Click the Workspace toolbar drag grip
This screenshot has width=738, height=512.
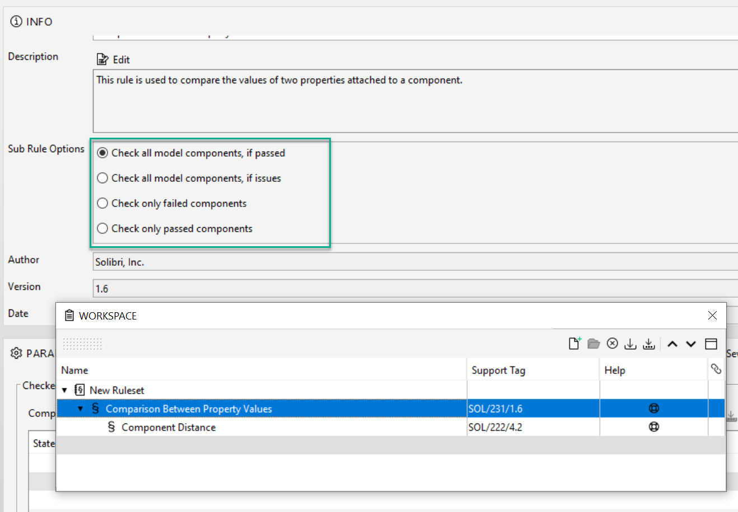click(x=82, y=344)
